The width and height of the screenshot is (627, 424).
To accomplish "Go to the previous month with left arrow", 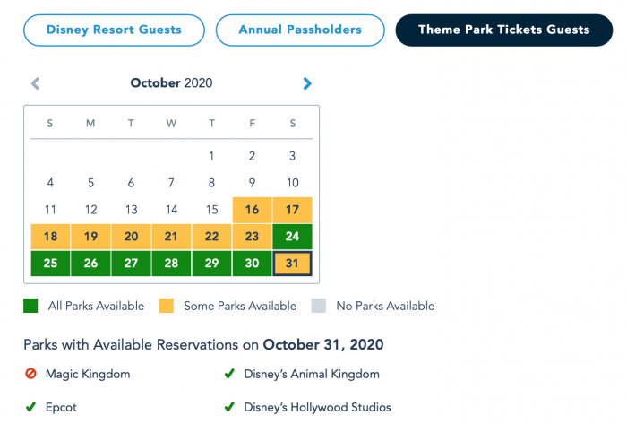I will coord(35,83).
